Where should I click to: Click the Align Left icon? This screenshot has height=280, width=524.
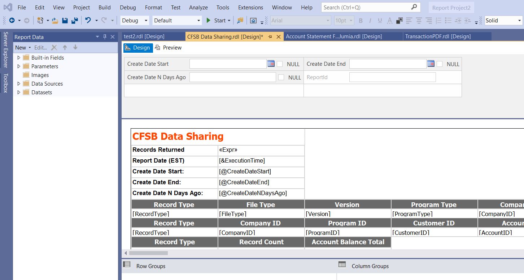[409, 21]
